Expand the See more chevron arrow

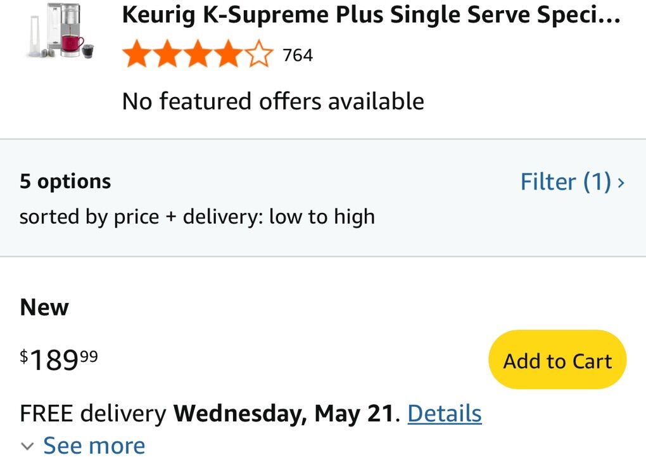tap(27, 446)
